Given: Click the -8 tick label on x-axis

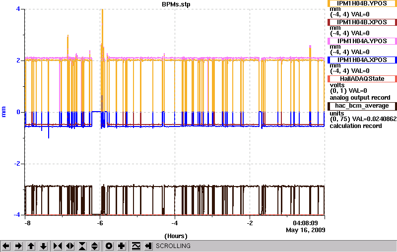Looking at the screenshot, I should (x=27, y=223).
